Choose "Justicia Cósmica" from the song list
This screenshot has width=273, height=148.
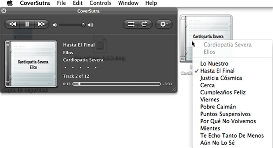pyautogui.click(x=221, y=78)
